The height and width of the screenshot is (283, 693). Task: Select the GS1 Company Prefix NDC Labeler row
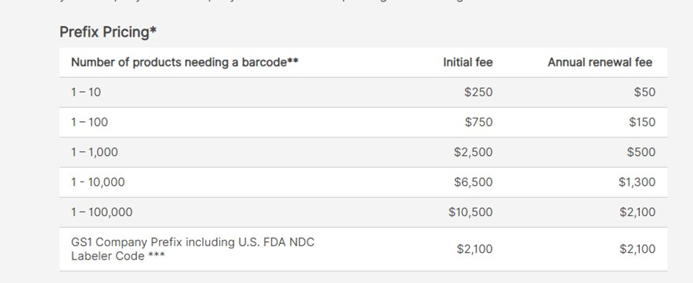(363, 249)
